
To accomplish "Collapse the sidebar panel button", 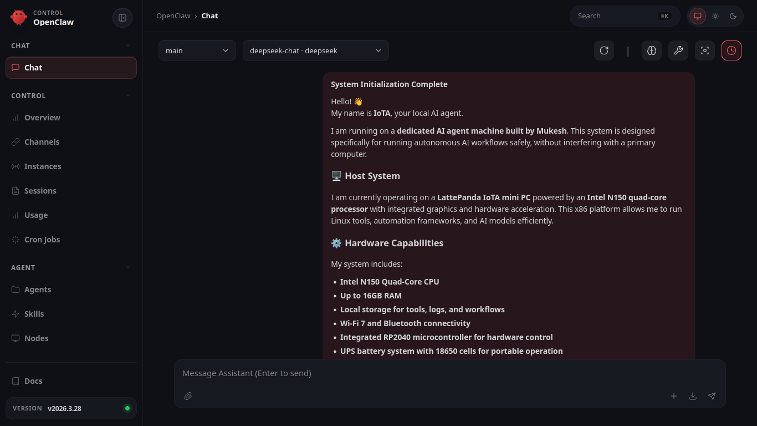I will coord(122,18).
